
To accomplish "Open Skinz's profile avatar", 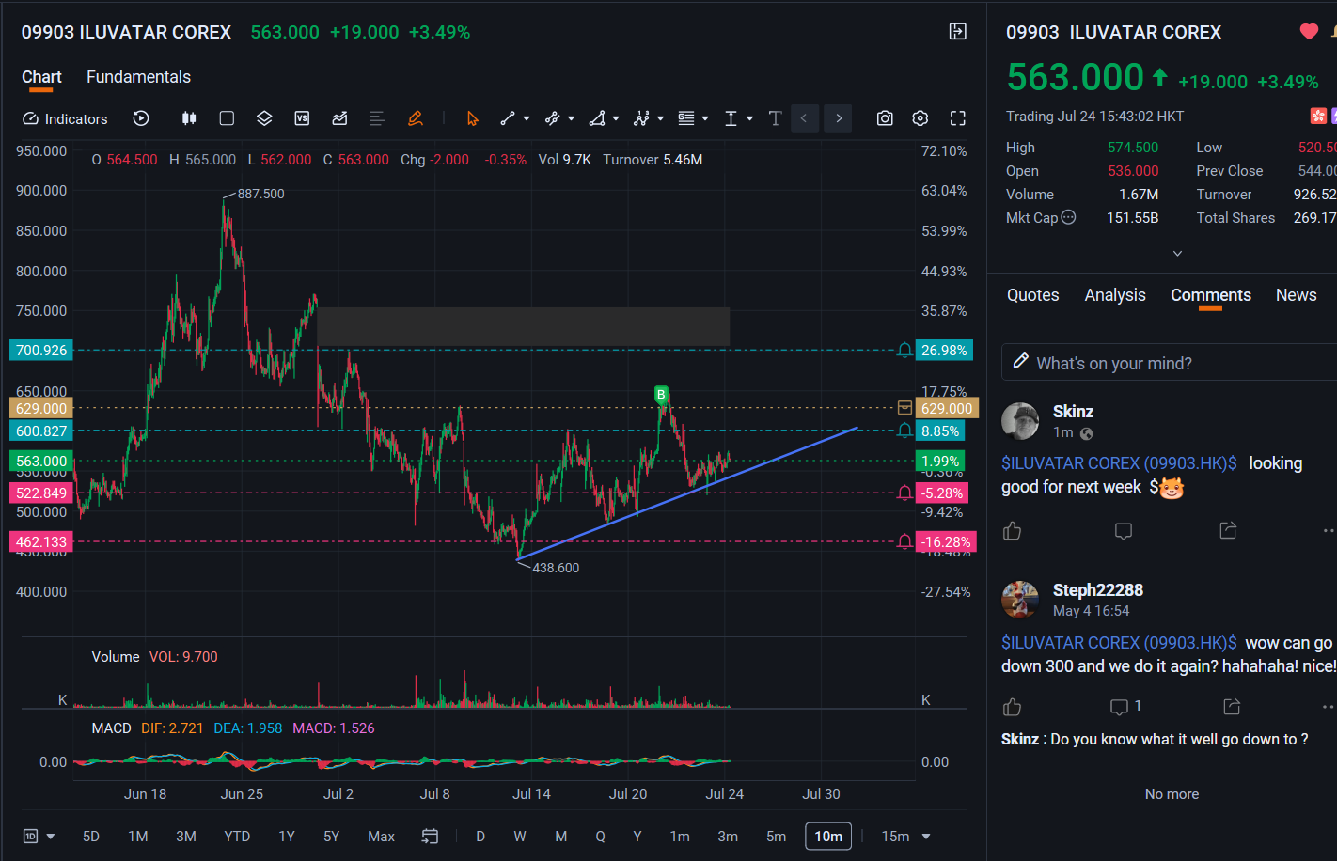I will click(x=1020, y=421).
